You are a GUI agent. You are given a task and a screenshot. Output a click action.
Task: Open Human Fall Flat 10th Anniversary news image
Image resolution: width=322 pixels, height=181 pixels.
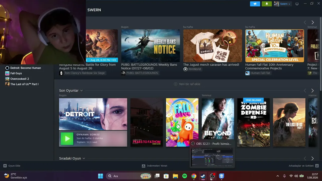[x=274, y=46]
